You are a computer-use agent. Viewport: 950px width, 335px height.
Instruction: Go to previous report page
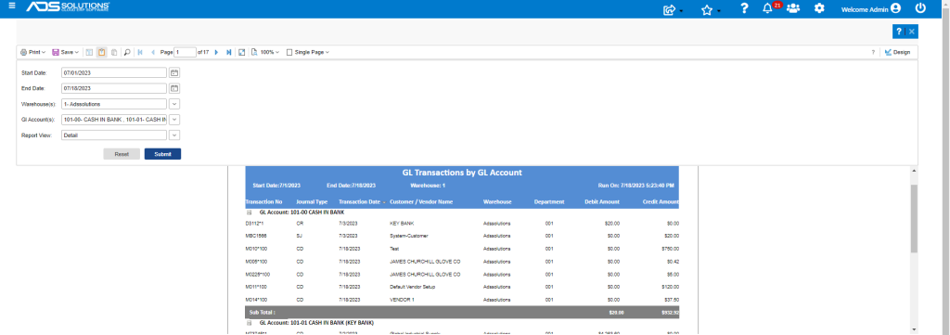[x=153, y=53]
